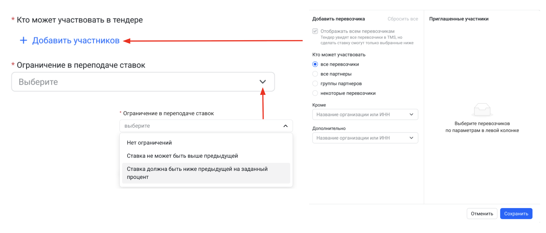Open the large Выберите bid restriction dropdown
546x233 pixels.
coord(139,82)
